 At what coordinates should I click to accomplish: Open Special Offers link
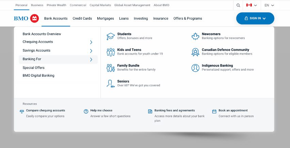33,68
